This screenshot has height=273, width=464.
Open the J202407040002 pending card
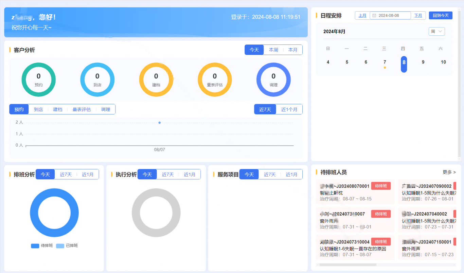[427, 220]
